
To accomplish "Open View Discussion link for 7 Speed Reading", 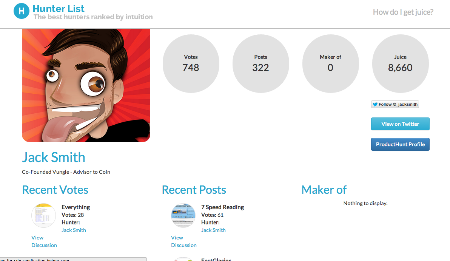I will click(x=184, y=241).
